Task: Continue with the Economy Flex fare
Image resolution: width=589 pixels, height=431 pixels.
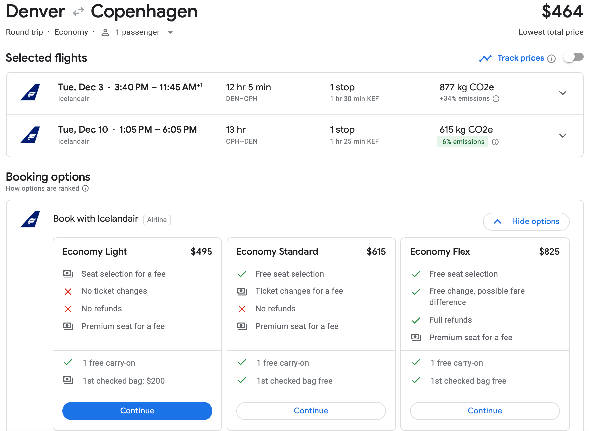Action: click(x=485, y=411)
